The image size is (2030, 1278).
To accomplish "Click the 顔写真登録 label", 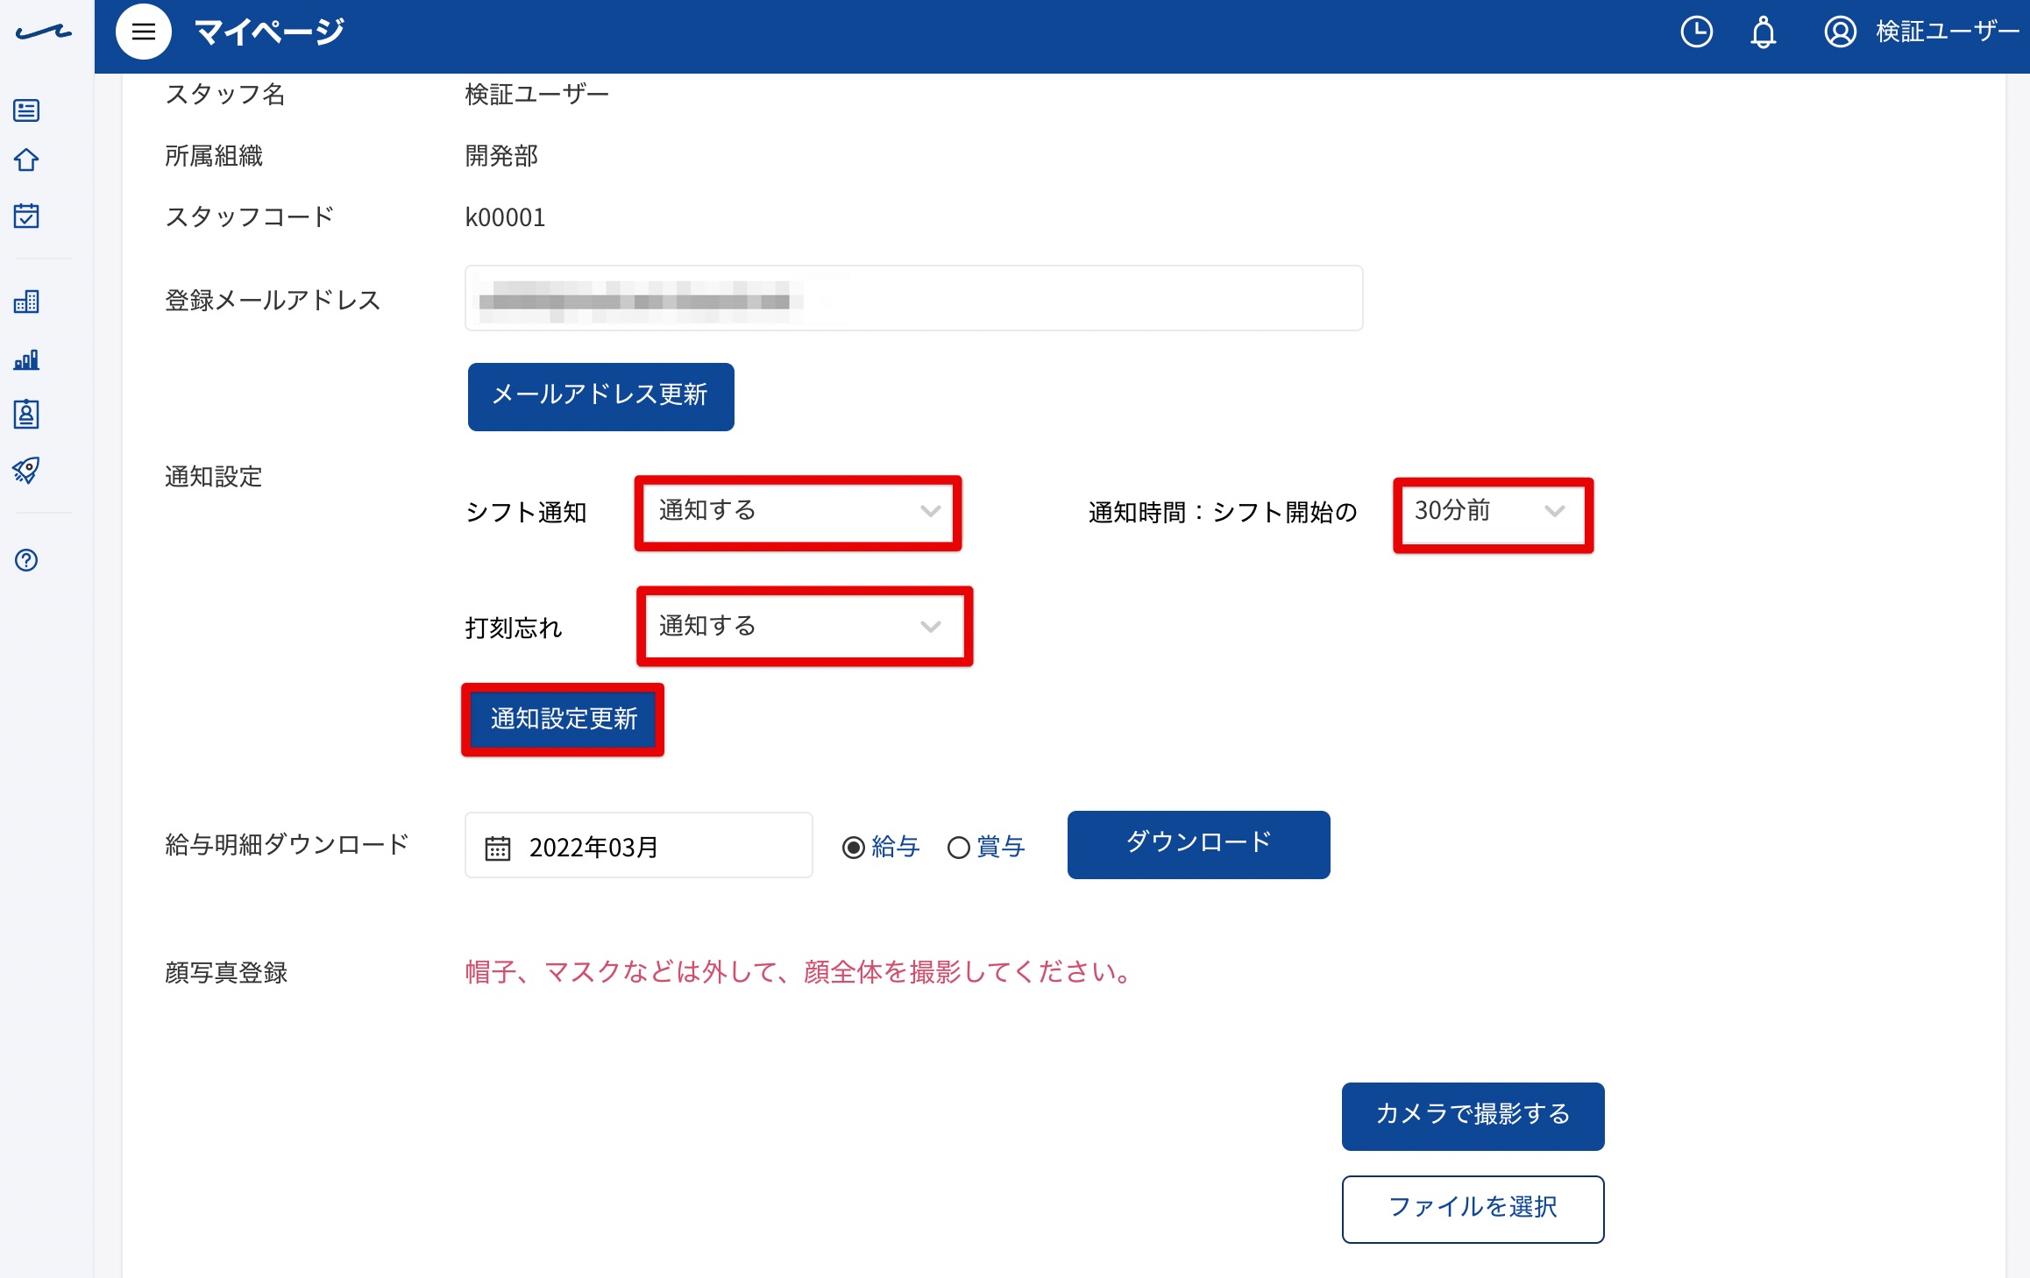I will pos(226,973).
